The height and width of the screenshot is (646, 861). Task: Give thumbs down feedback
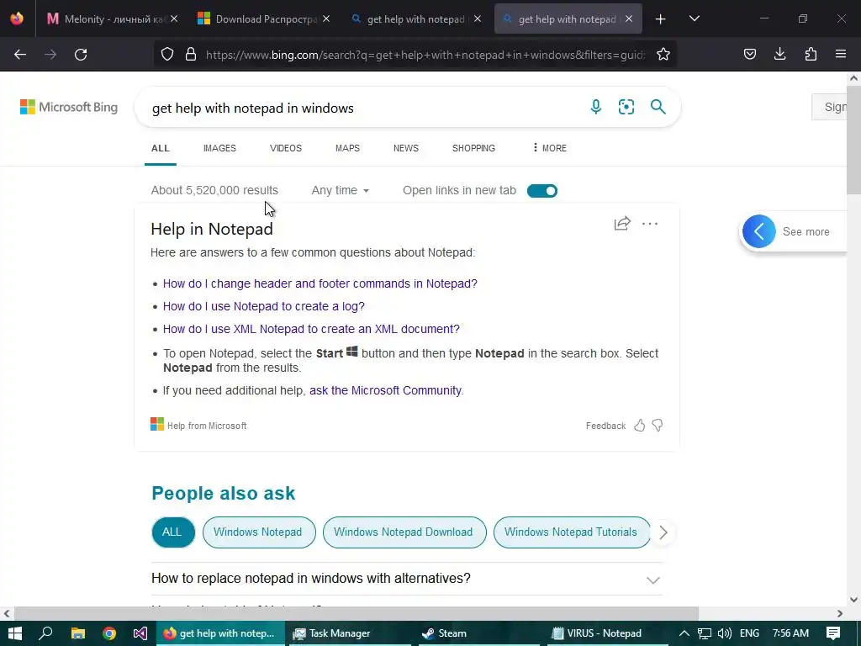point(658,425)
